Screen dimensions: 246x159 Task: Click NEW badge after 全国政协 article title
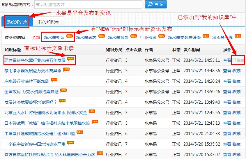[x=63, y=91]
